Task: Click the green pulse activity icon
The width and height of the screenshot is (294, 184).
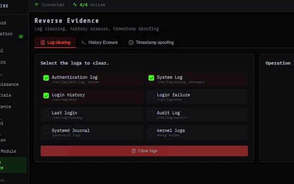Action: point(75,5)
